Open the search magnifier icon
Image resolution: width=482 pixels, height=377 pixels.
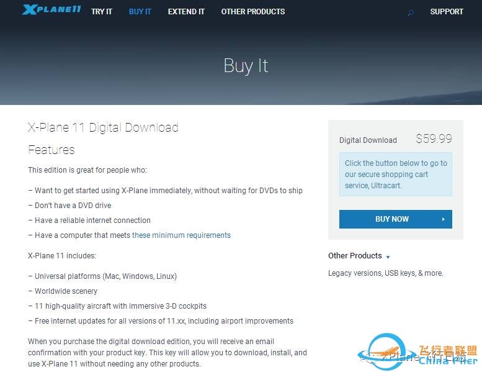click(x=411, y=12)
